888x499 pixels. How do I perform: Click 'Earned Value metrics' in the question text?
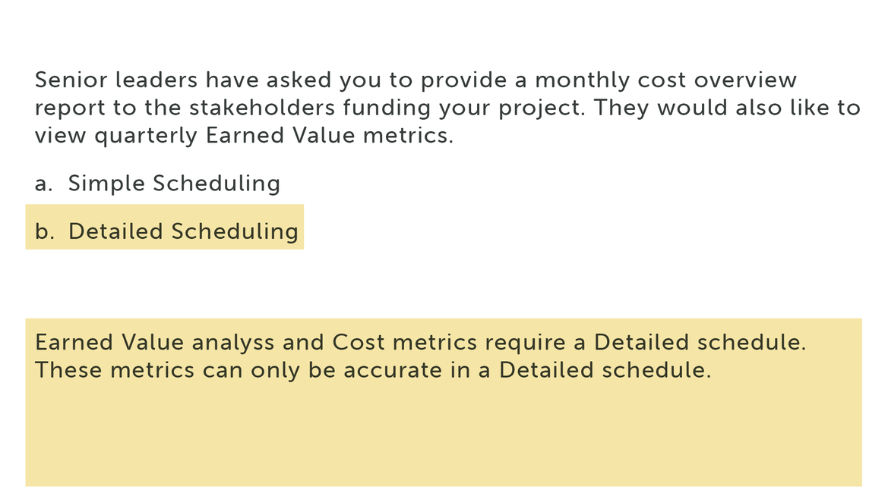pyautogui.click(x=329, y=135)
